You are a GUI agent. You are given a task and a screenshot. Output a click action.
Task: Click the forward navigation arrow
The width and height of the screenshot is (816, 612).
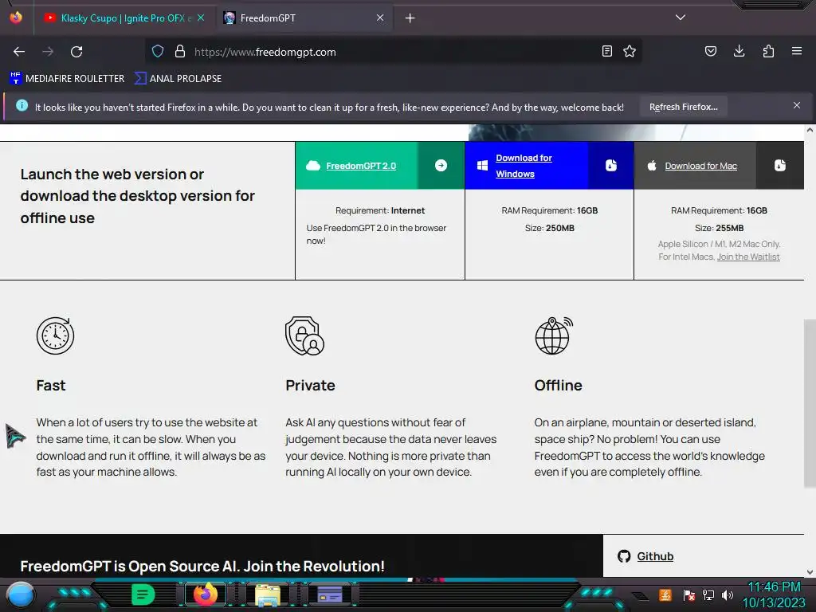tap(48, 52)
